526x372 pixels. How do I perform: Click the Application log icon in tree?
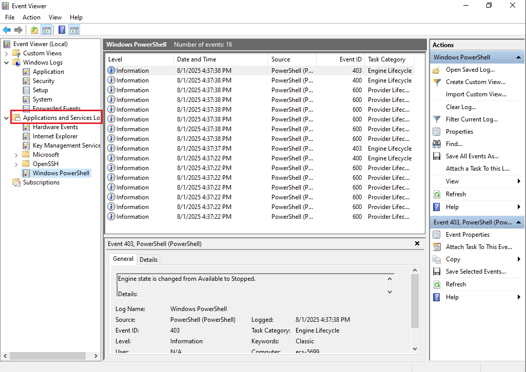(26, 72)
